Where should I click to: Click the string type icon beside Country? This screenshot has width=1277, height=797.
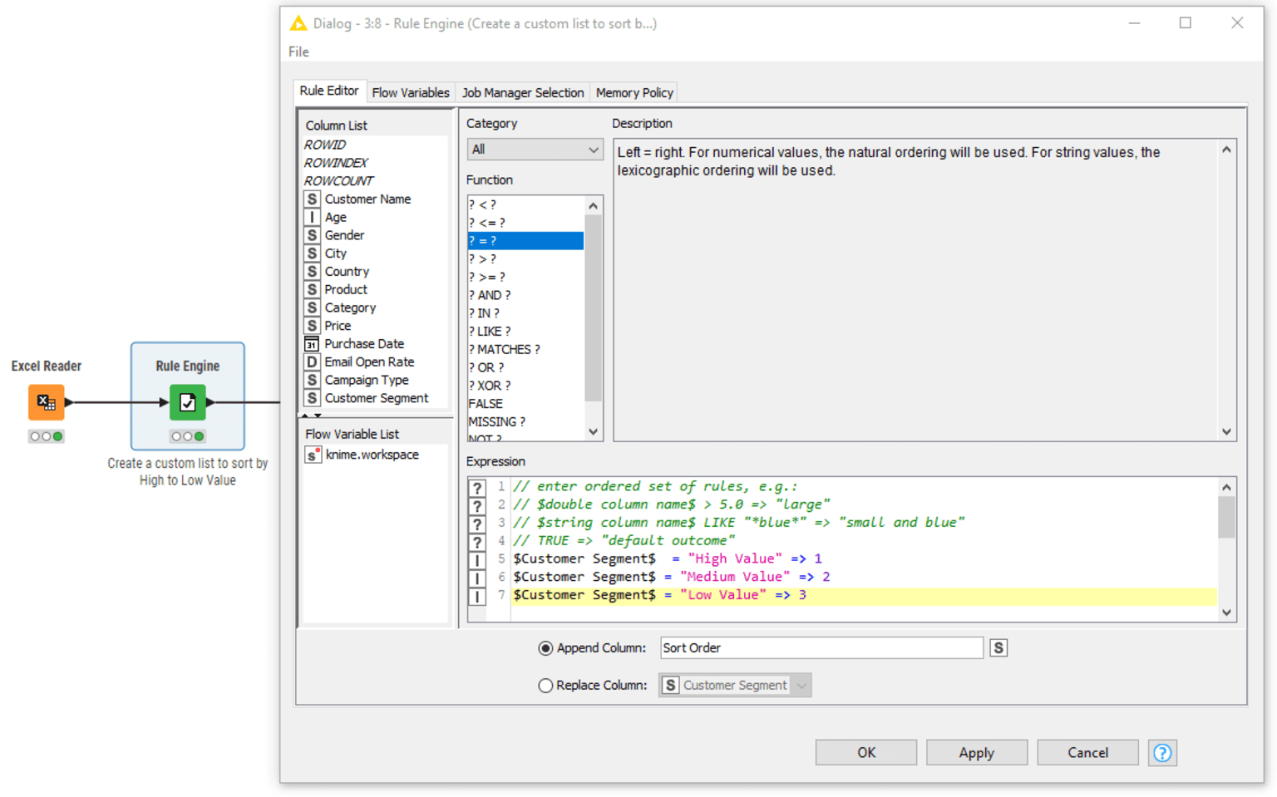(x=312, y=272)
